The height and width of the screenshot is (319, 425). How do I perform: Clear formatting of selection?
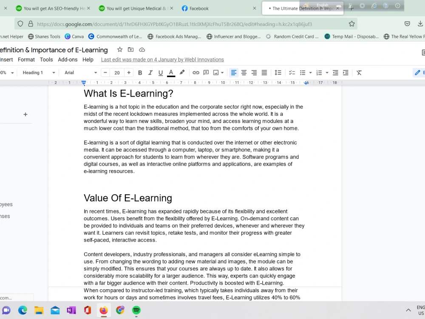click(359, 73)
